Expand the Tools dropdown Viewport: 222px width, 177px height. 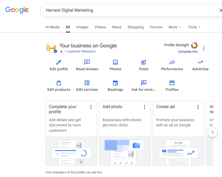click(x=194, y=27)
